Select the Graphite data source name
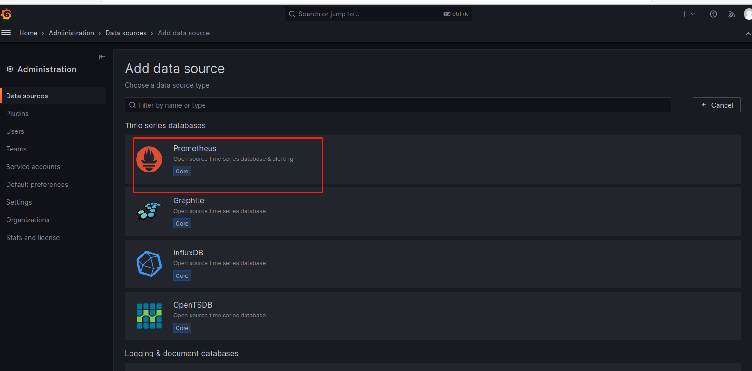Image resolution: width=752 pixels, height=371 pixels. click(189, 200)
